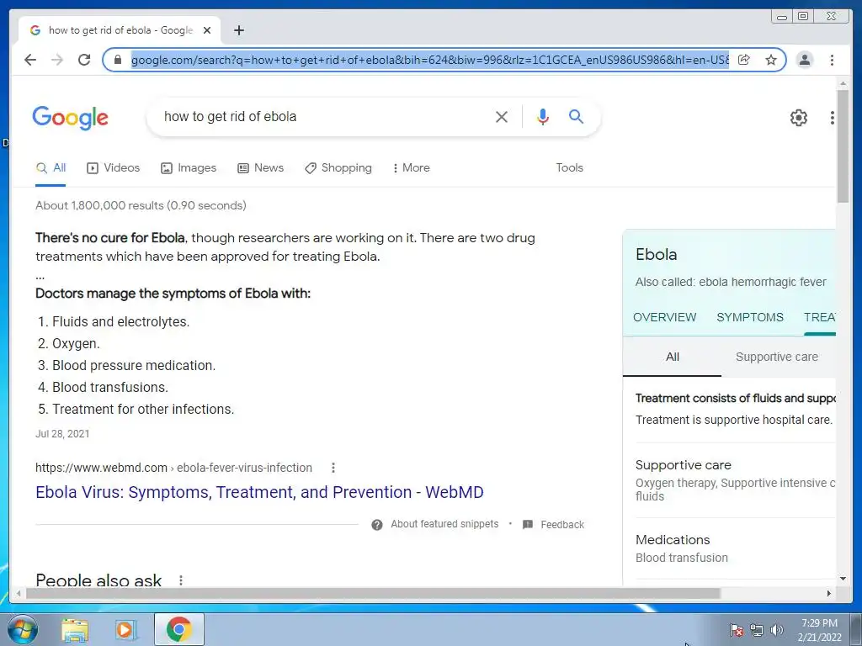Open About featured snippets link
This screenshot has width=862, height=646.
point(444,524)
